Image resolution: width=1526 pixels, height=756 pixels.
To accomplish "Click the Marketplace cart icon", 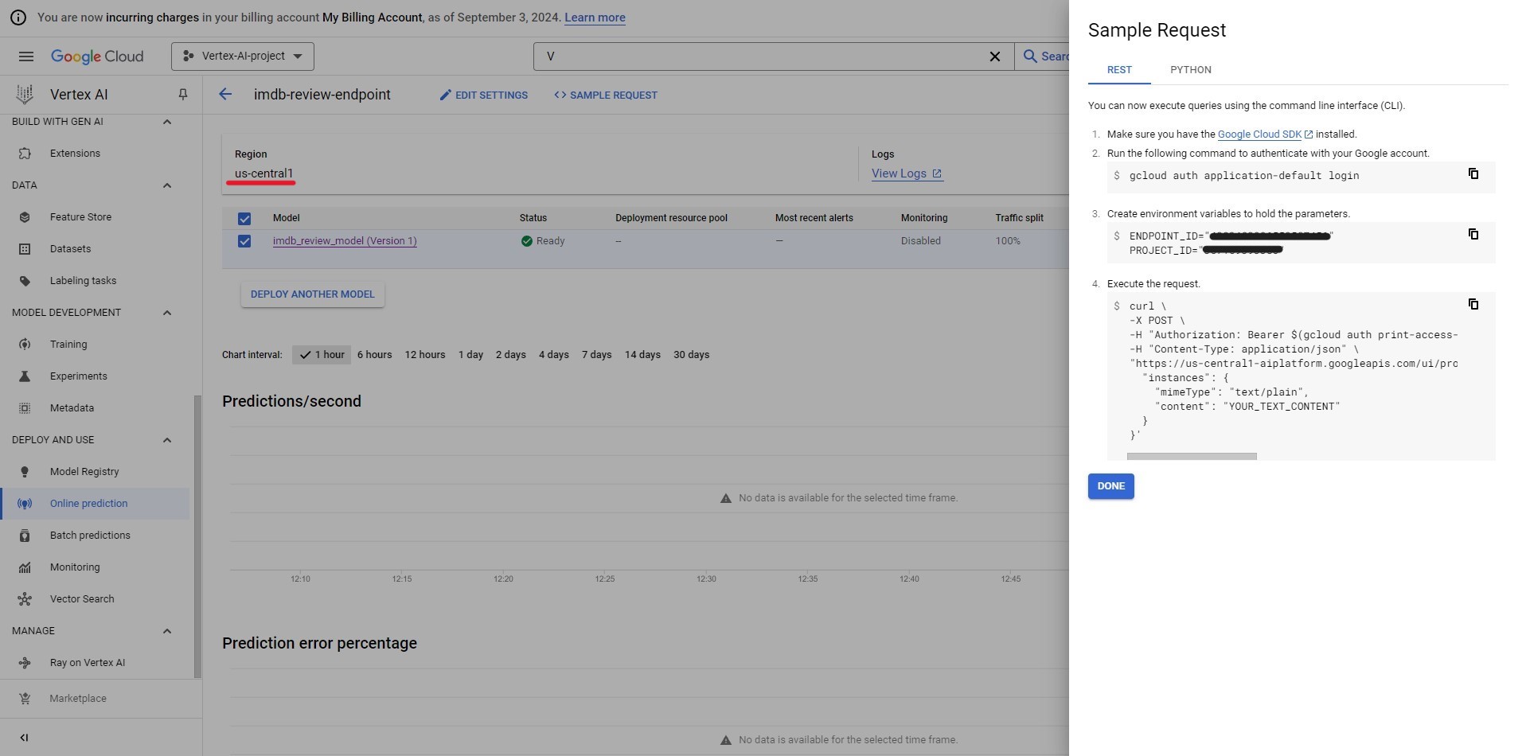I will coord(25,699).
